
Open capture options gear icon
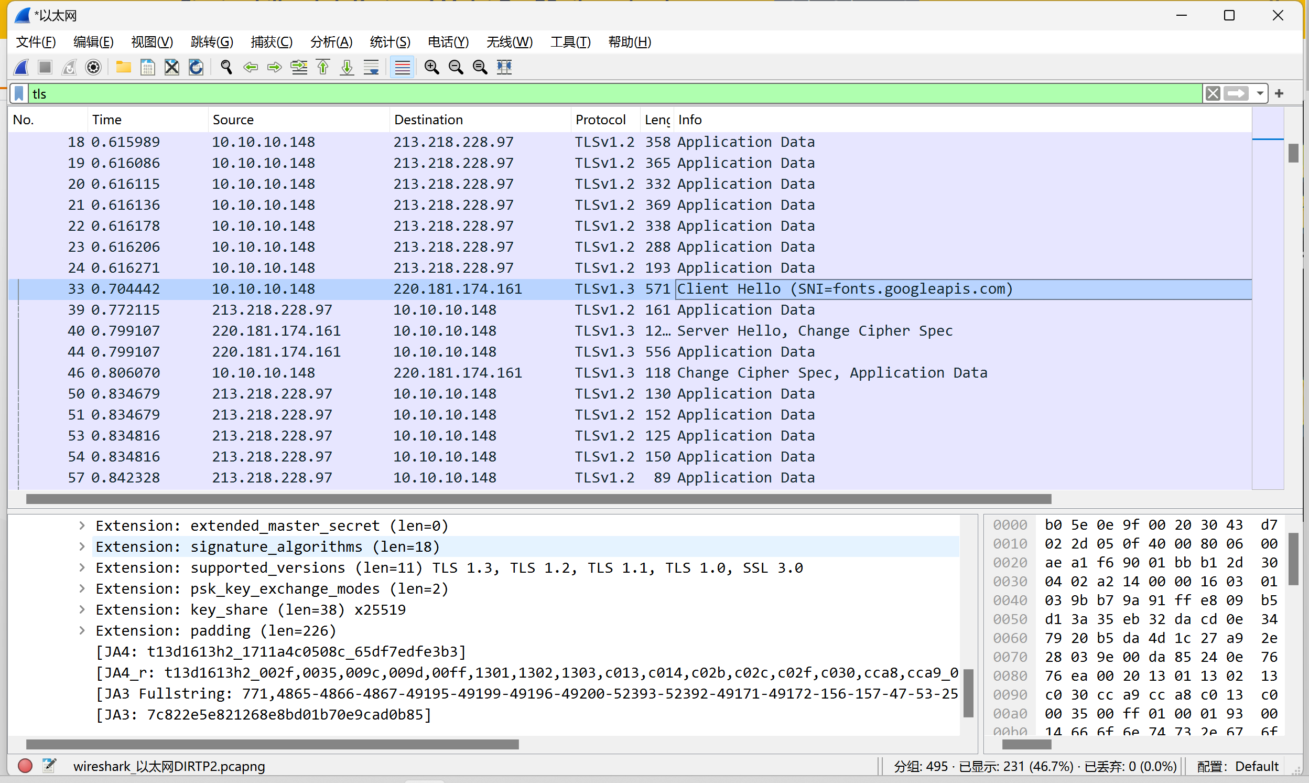(x=93, y=67)
